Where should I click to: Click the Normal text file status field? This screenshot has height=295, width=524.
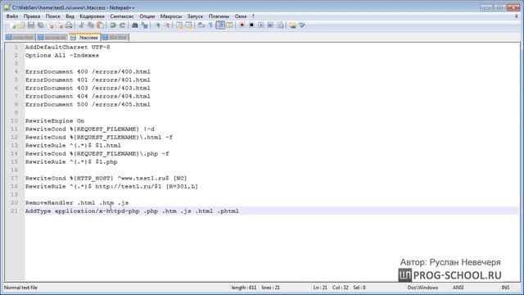point(20,288)
